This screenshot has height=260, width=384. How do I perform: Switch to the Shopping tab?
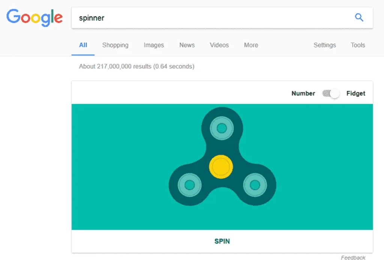point(115,45)
